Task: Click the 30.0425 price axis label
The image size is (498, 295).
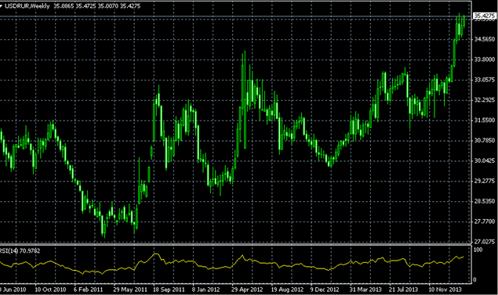Action: point(485,160)
